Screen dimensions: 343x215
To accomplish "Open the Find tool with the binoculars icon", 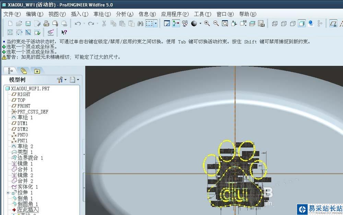I will pyautogui.click(x=140, y=23).
